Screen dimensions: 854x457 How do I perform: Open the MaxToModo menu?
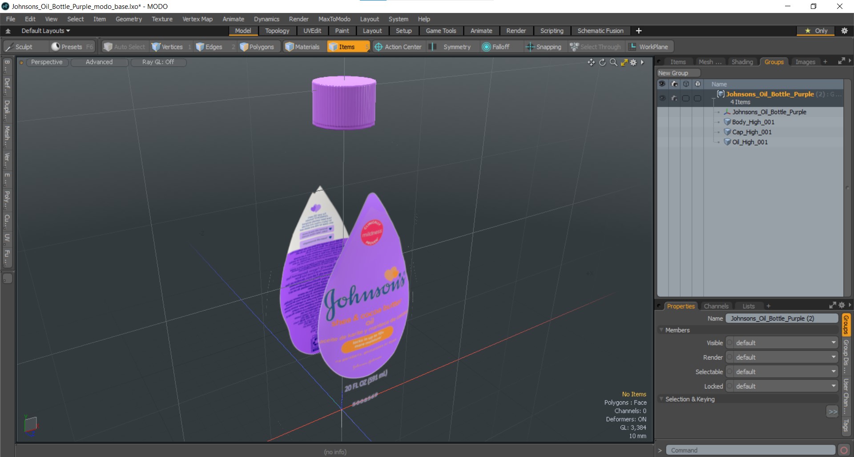click(x=334, y=19)
